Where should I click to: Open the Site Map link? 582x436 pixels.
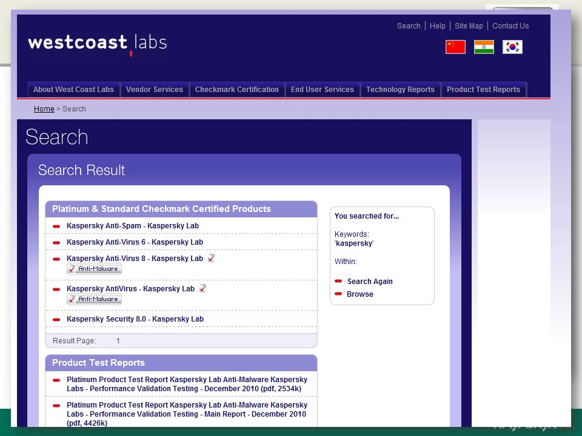point(469,26)
